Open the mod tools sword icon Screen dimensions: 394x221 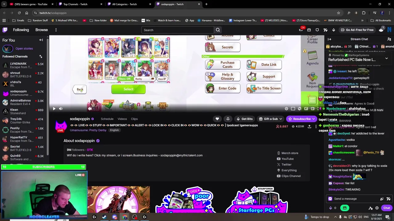coord(371,208)
